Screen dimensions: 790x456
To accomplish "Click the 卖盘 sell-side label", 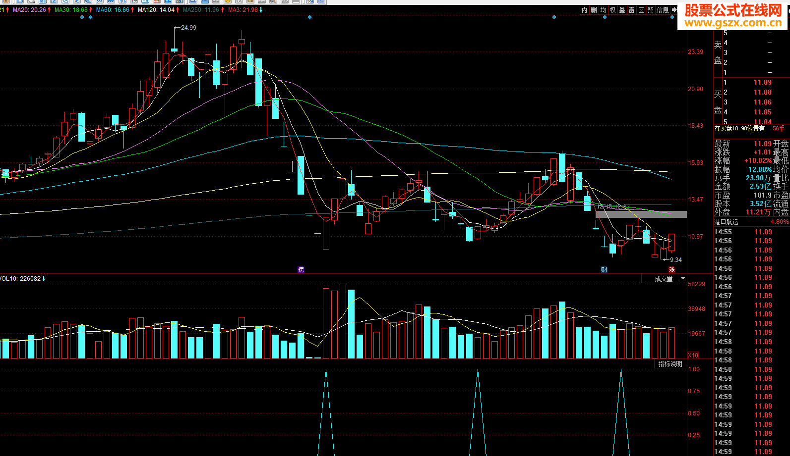I will tap(718, 52).
